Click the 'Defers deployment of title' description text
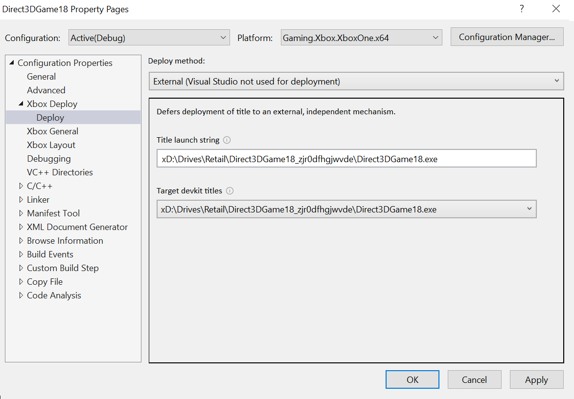 pos(276,112)
